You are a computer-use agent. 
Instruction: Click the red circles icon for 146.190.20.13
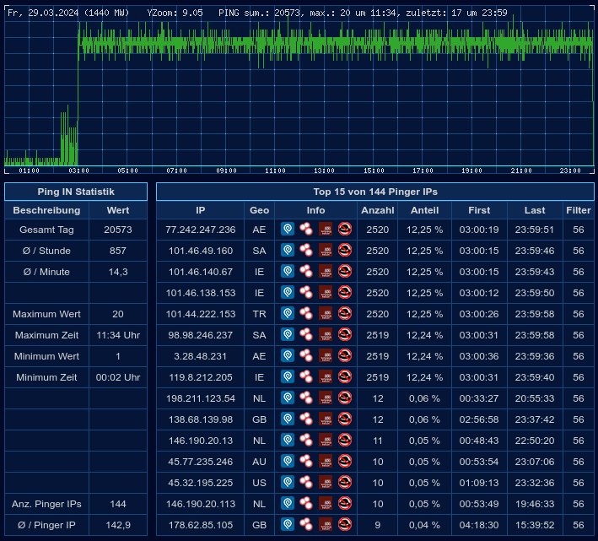[x=306, y=440]
